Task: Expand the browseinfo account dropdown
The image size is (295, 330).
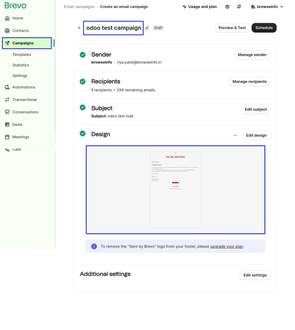Action: point(267,7)
